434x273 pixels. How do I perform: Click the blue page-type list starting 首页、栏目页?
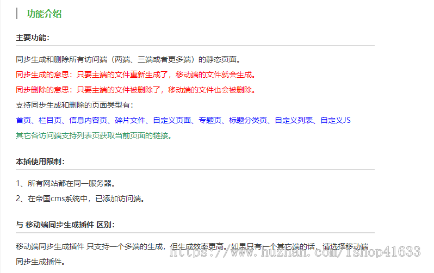183,120
